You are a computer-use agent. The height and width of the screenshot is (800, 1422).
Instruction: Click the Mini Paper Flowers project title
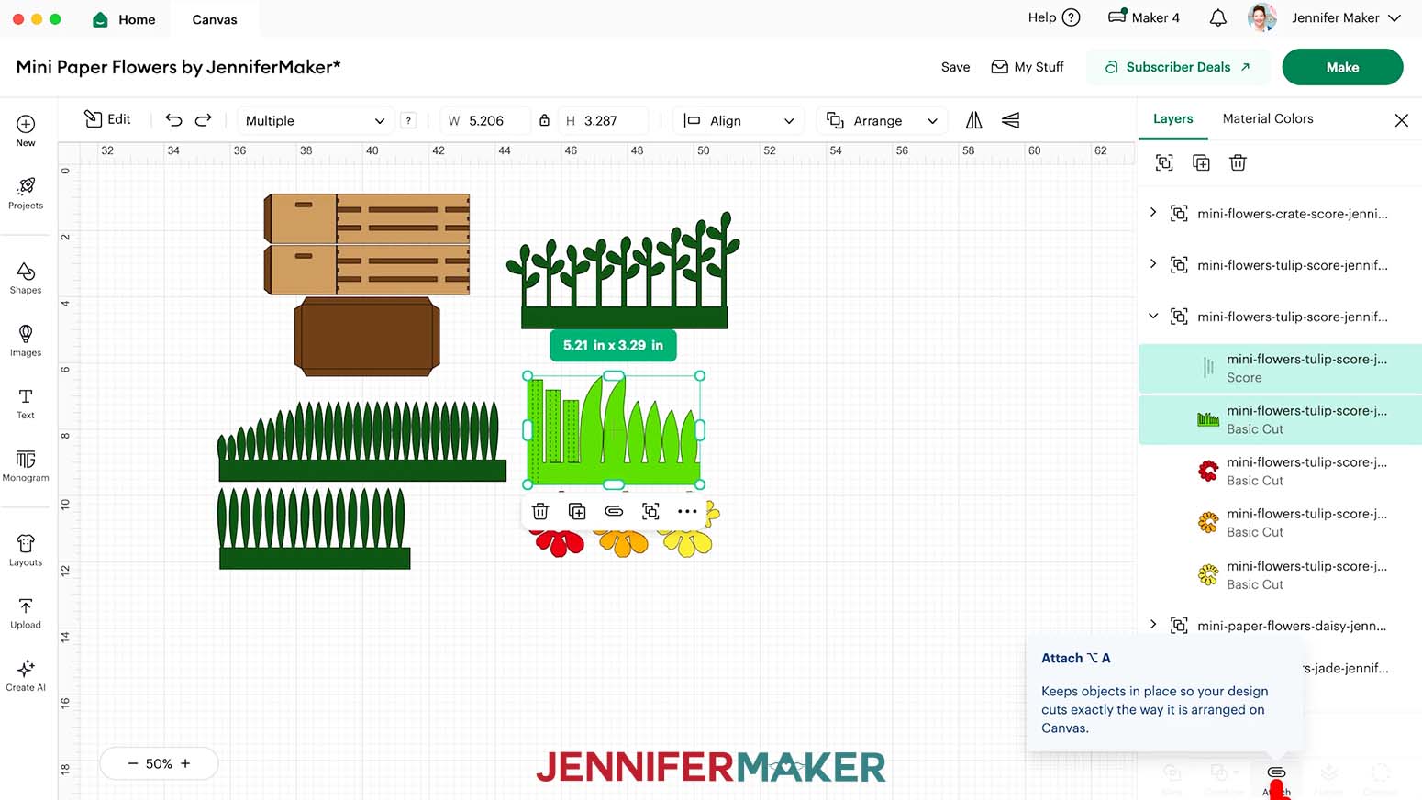(178, 67)
